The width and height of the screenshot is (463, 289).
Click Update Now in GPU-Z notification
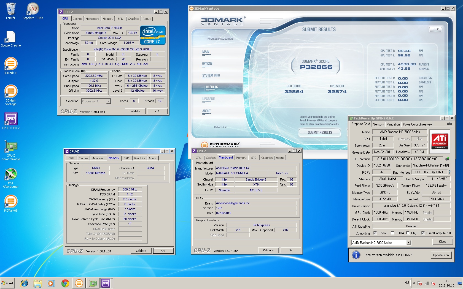coord(441,255)
